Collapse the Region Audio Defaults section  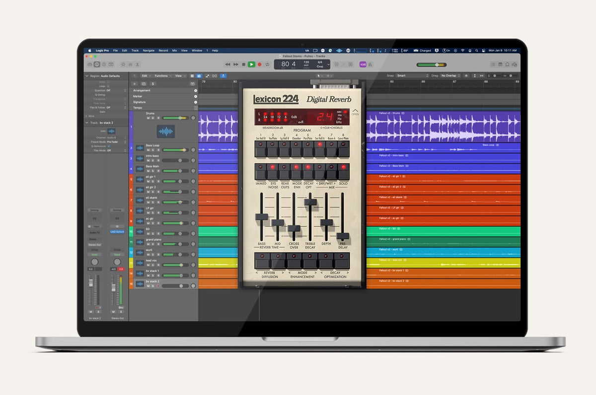[86, 76]
